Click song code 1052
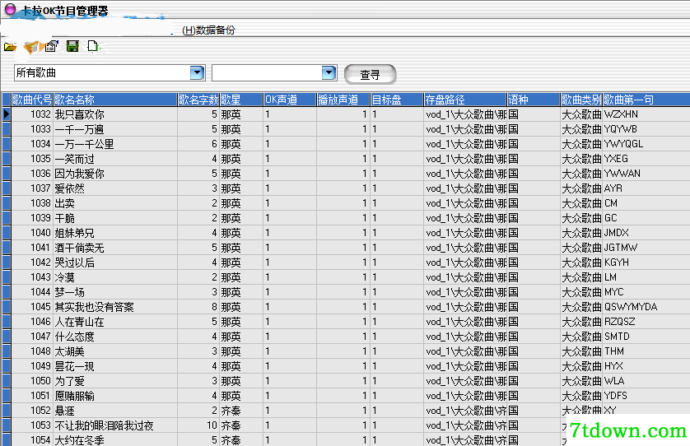Screen dimensions: 690x446 point(40,411)
